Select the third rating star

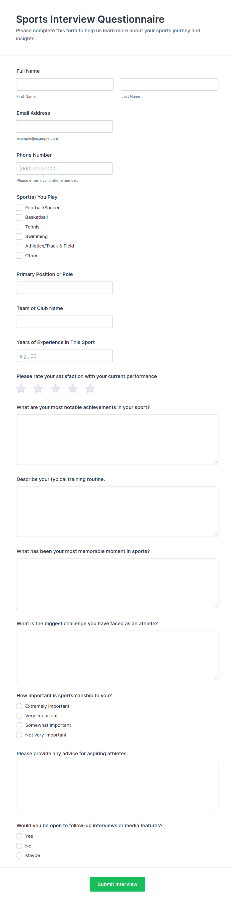point(55,388)
